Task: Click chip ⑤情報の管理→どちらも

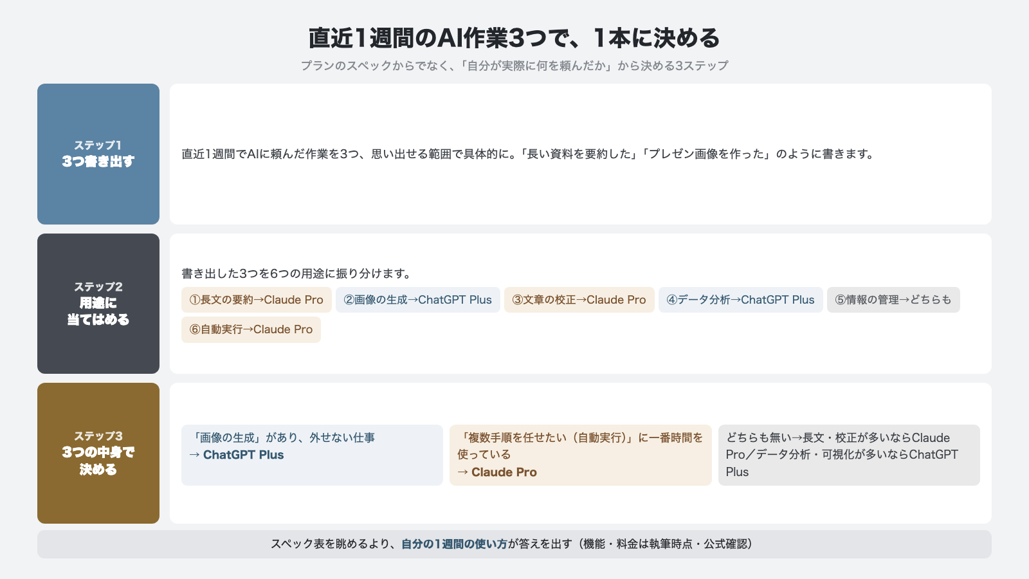Action: [893, 300]
